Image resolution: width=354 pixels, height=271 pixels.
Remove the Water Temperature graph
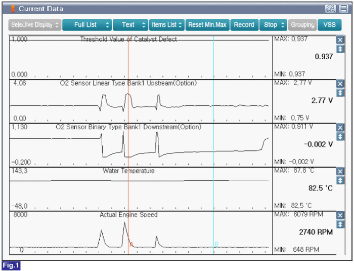pyautogui.click(x=340, y=172)
